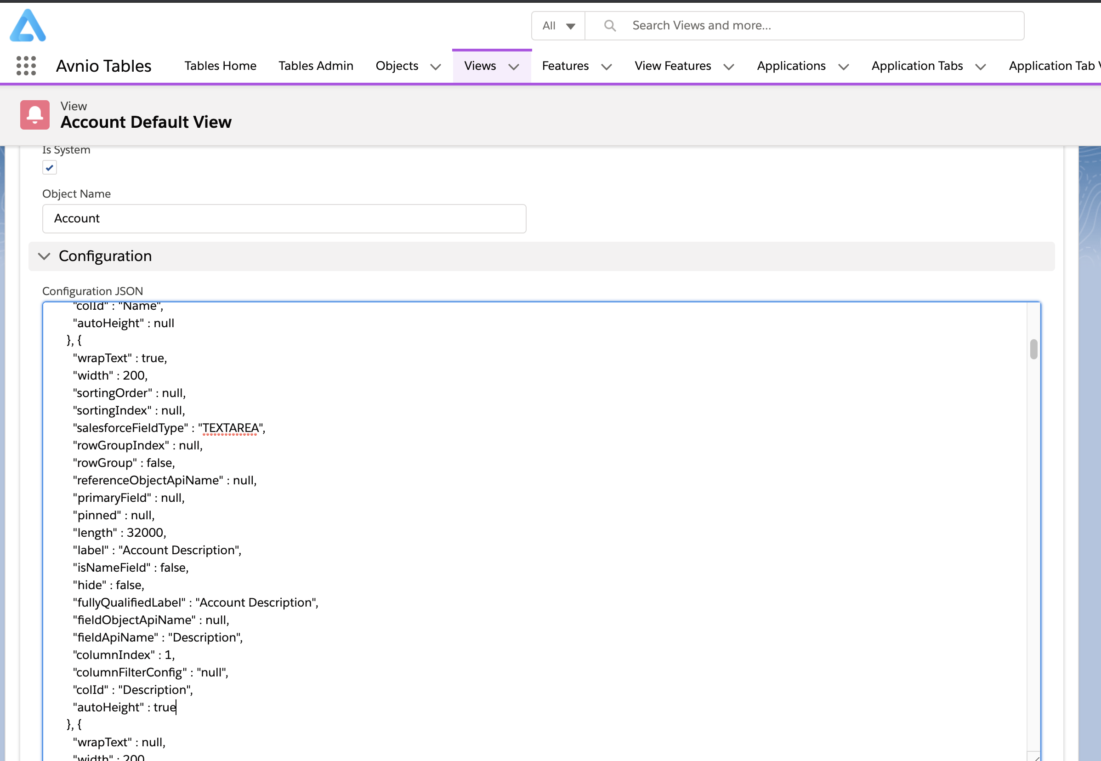Switch to Tables Admin tab
The width and height of the screenshot is (1101, 761).
click(316, 66)
